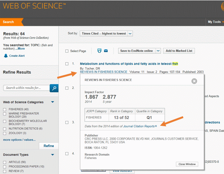Click the View Abstract button
Viewport: 224px width, 174px height.
(x=122, y=171)
